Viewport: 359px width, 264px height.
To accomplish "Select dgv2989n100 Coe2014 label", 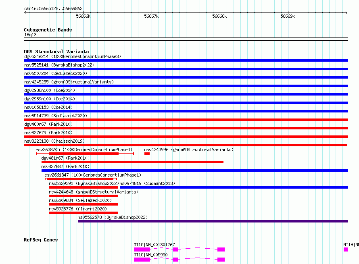I will pyautogui.click(x=50, y=99).
